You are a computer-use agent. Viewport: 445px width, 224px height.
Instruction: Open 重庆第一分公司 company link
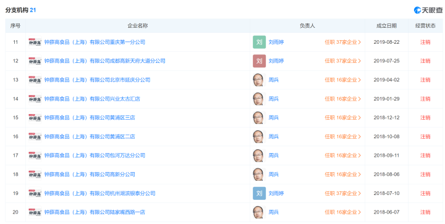(x=95, y=42)
